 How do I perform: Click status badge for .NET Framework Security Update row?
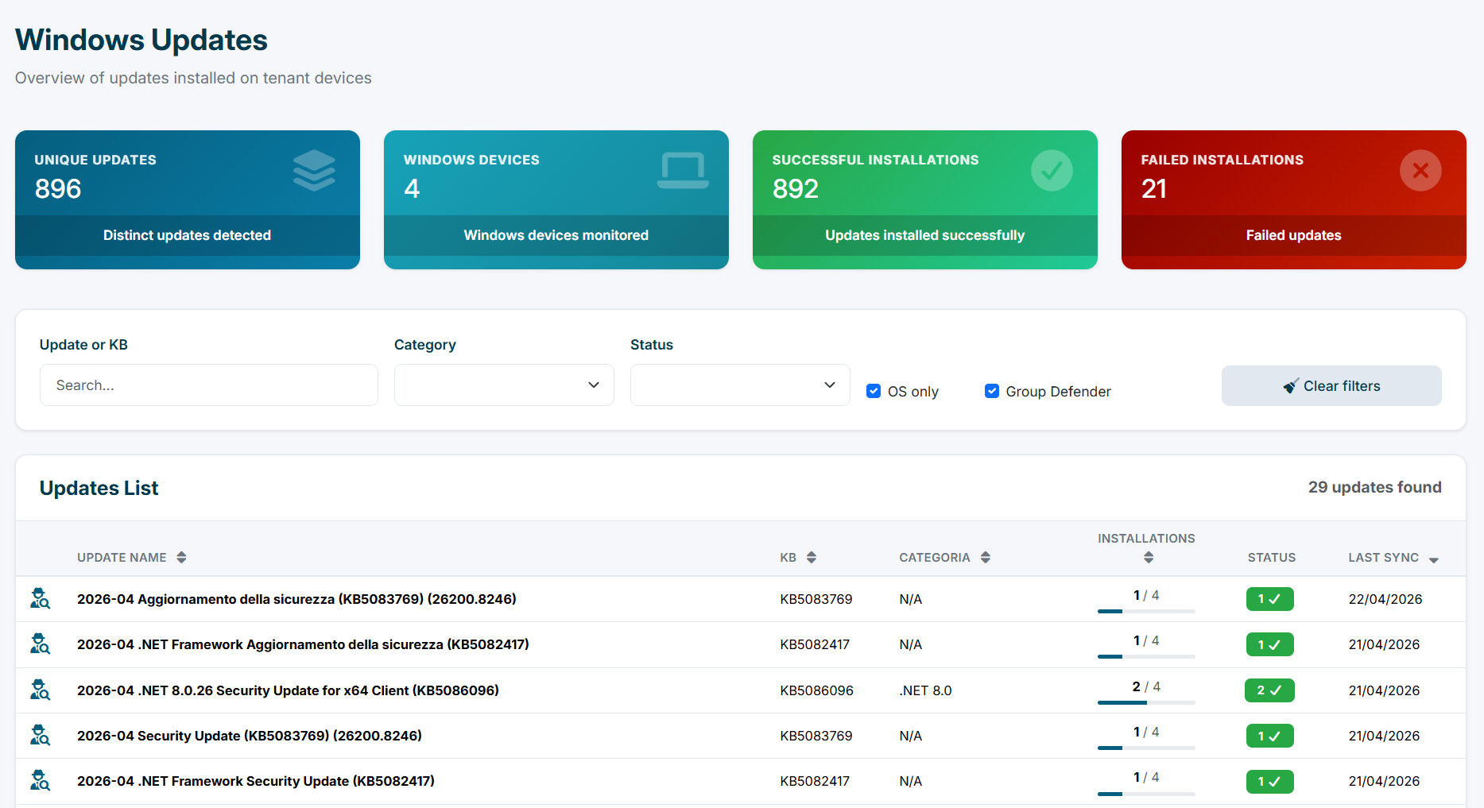(x=1269, y=781)
